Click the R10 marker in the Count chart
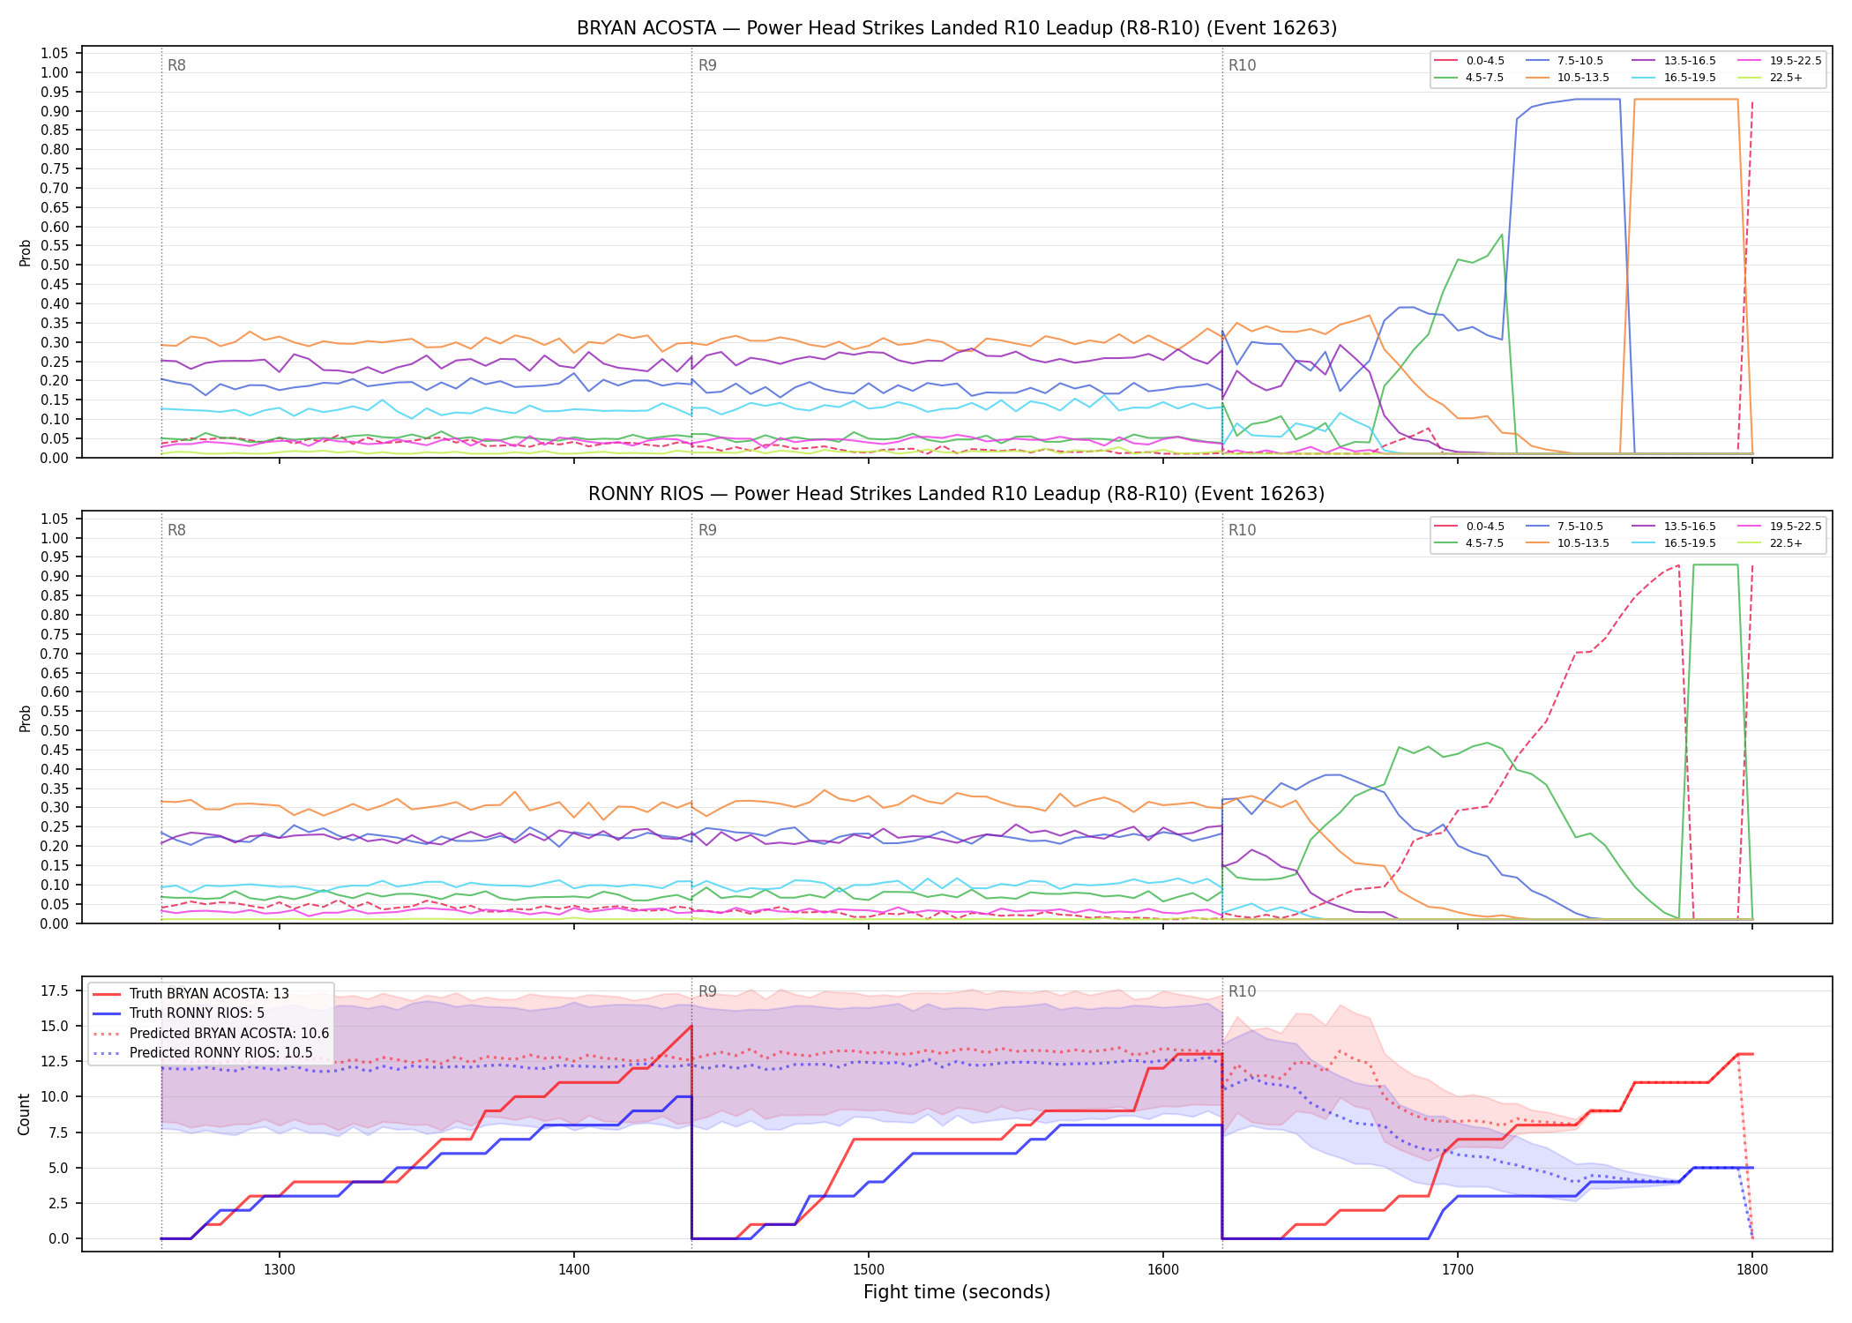Screen dimensions: 1852x1323 (x=1242, y=991)
